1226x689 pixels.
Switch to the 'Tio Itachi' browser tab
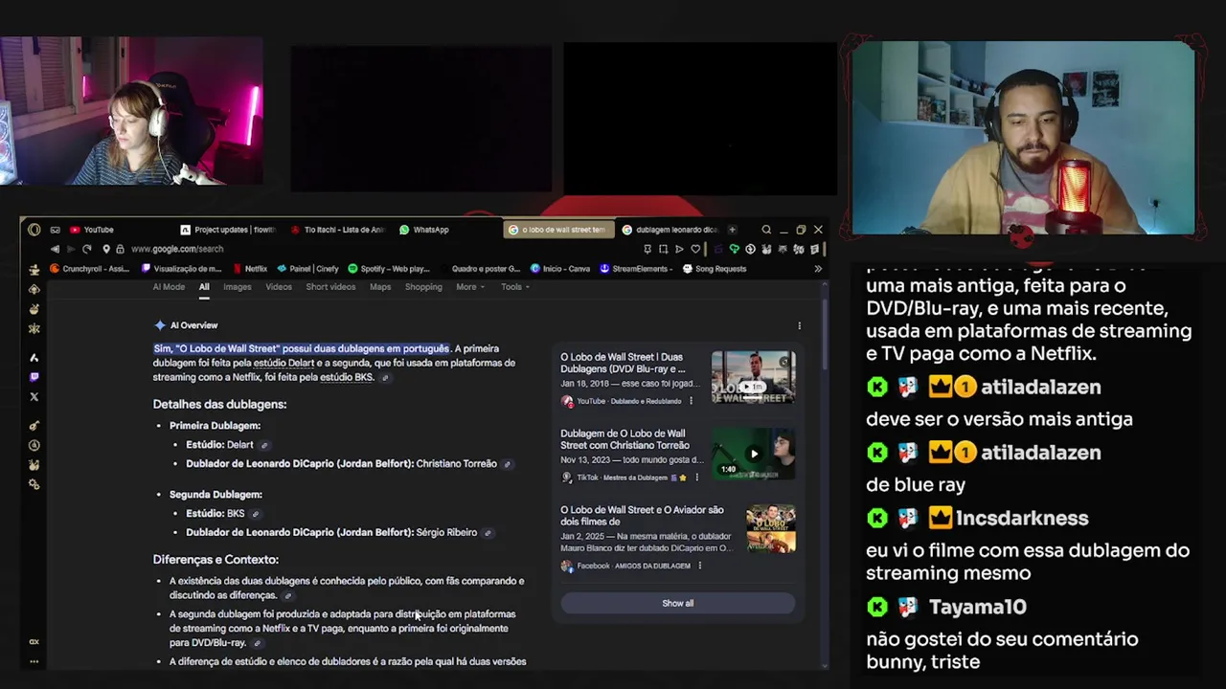coord(337,230)
